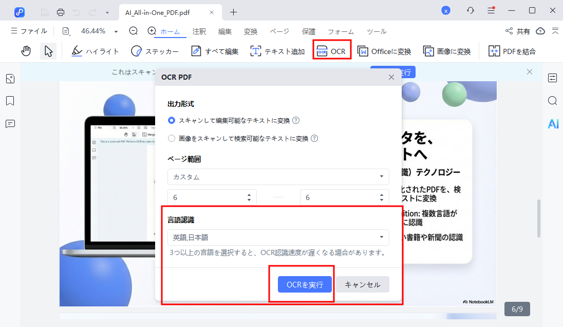The height and width of the screenshot is (327, 563).
Task: Open the bookmarks panel in the sidebar
Action: [x=10, y=101]
